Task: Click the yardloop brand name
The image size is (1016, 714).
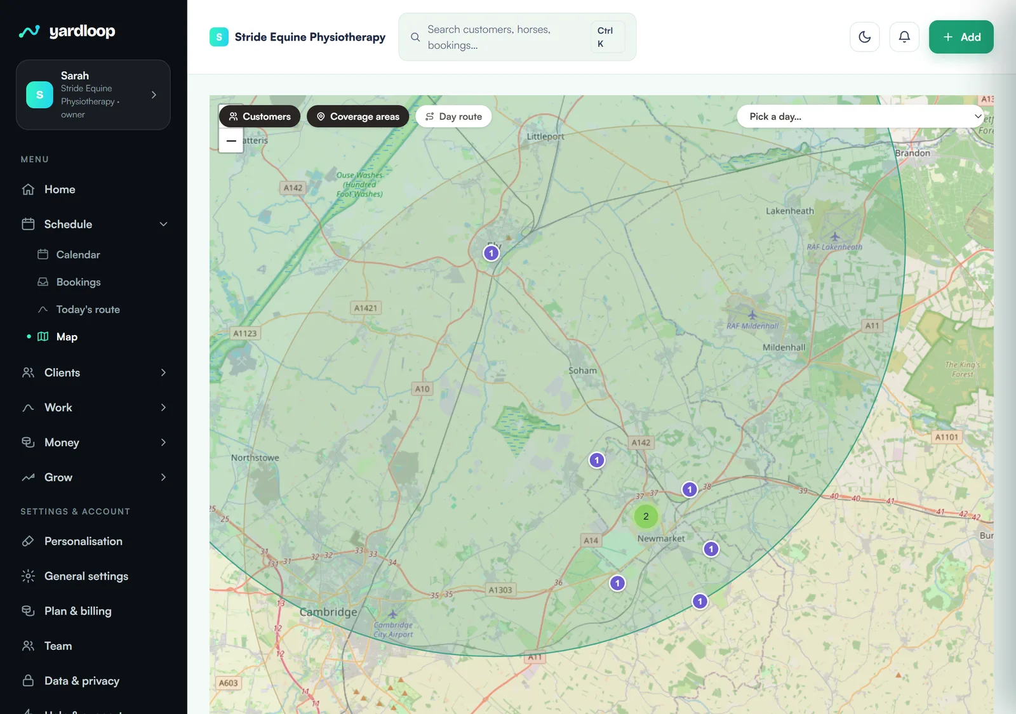Action: coord(82,31)
